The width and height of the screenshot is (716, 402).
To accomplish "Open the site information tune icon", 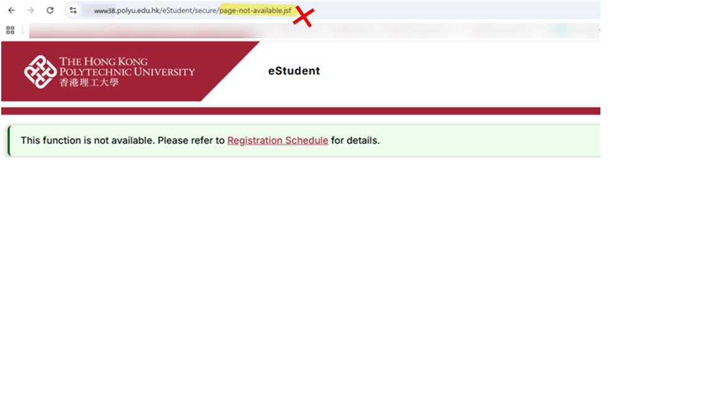I will coord(73,10).
